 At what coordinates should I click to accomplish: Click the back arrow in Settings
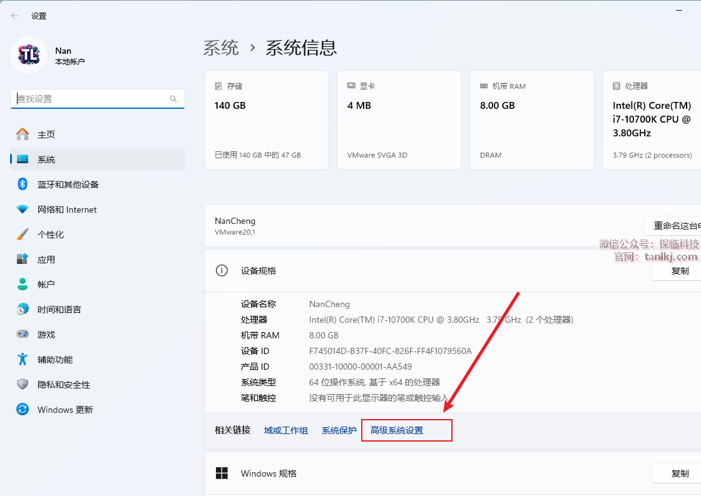click(x=15, y=16)
